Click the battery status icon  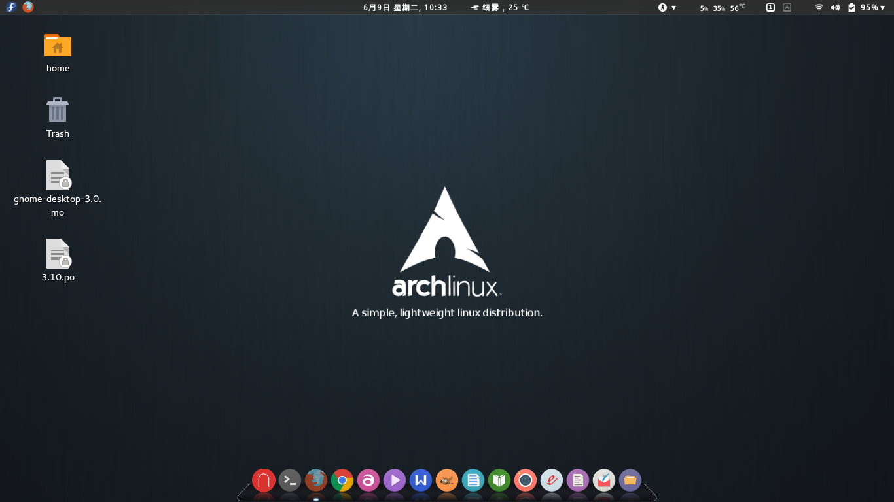point(851,8)
